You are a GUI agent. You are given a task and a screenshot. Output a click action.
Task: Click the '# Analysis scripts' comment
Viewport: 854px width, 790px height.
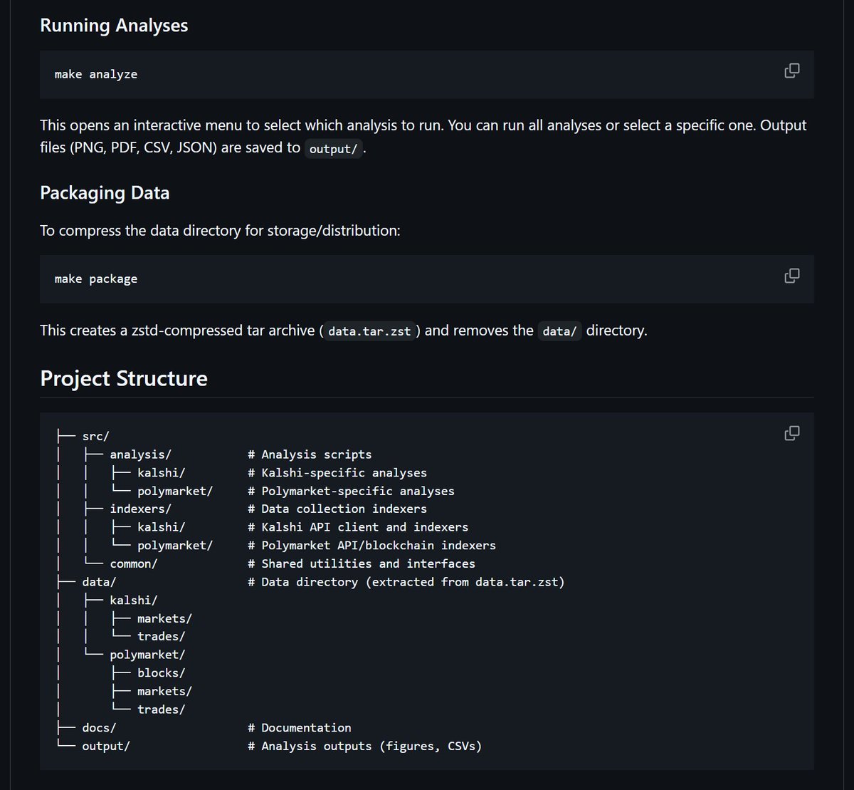click(310, 454)
